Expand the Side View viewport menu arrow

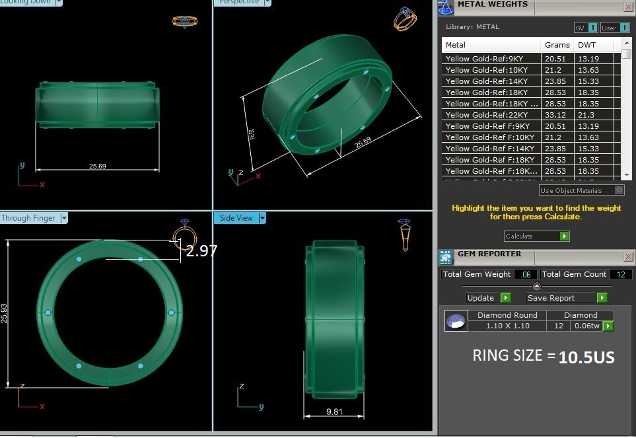(x=262, y=218)
